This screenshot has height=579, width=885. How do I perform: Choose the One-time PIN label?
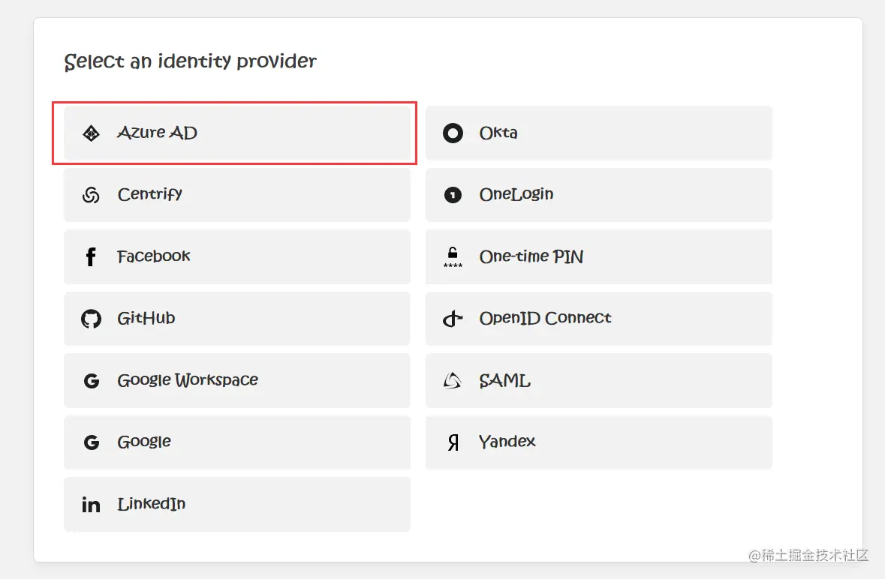tap(531, 256)
